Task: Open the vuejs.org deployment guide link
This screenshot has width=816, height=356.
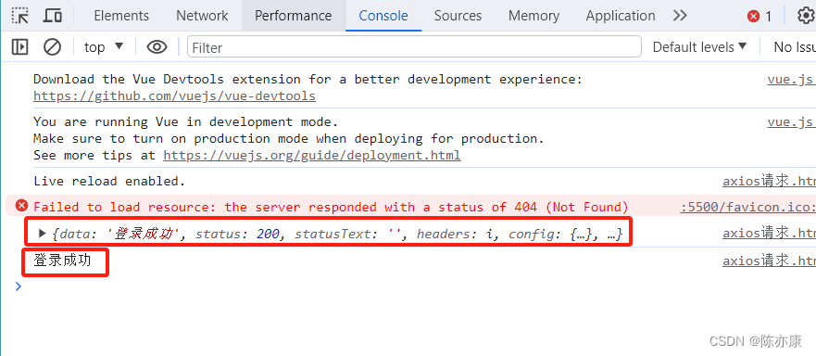Action: (312, 156)
